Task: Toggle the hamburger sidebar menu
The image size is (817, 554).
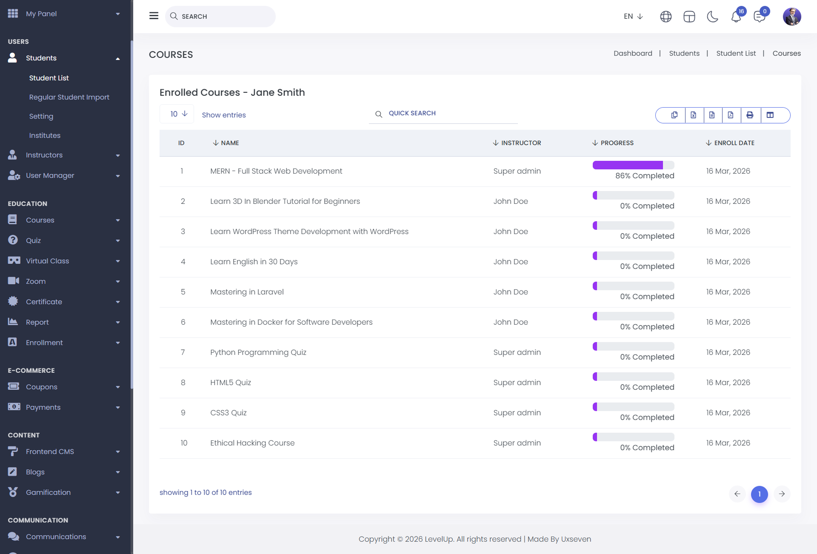Action: [154, 16]
